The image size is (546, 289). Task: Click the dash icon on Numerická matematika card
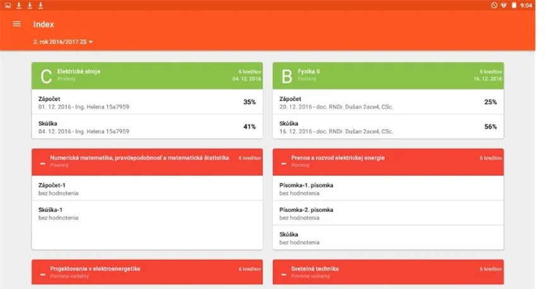tap(42, 163)
